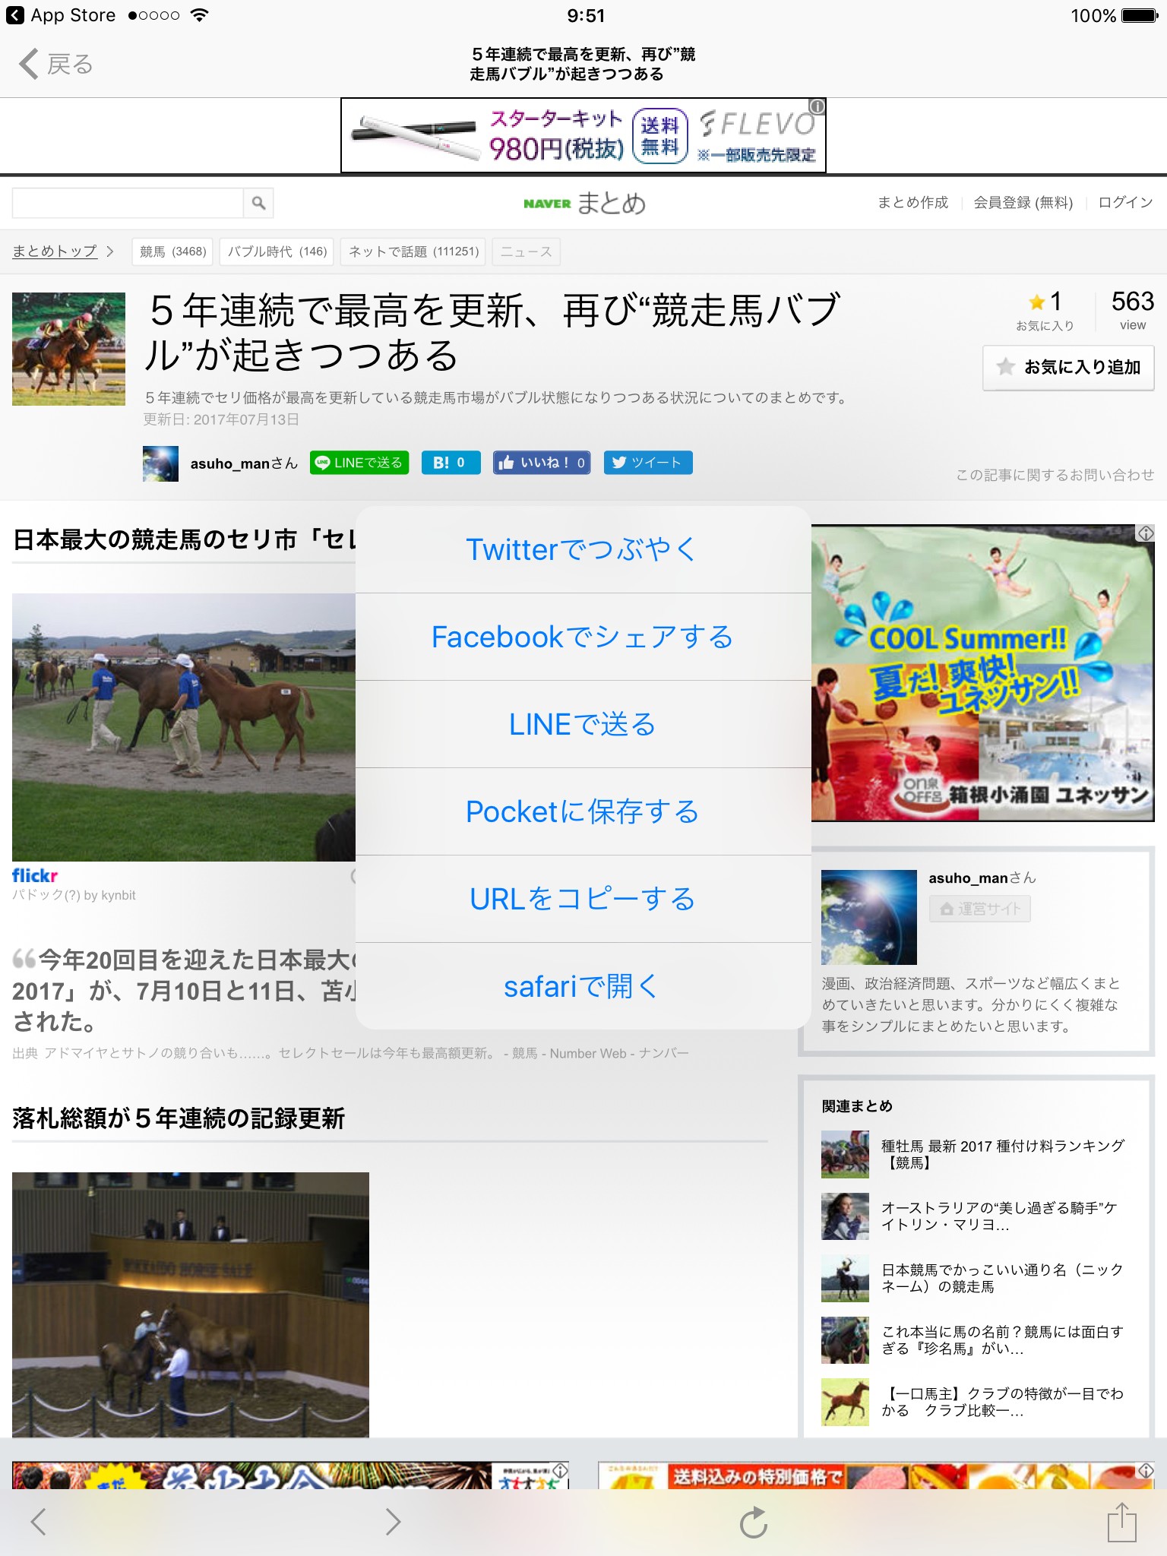The image size is (1167, 1556).
Task: Open the ログイン login link
Action: point(1125,203)
